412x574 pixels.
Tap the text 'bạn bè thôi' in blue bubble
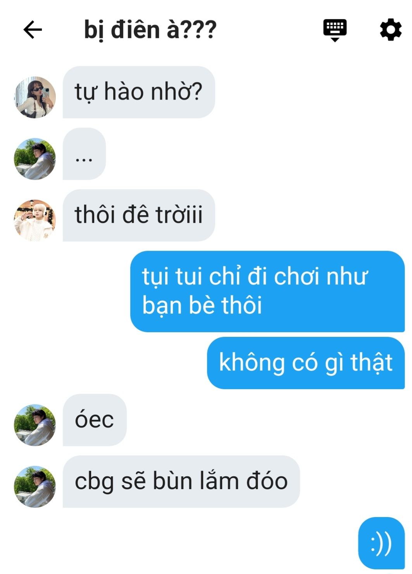pos(202,305)
